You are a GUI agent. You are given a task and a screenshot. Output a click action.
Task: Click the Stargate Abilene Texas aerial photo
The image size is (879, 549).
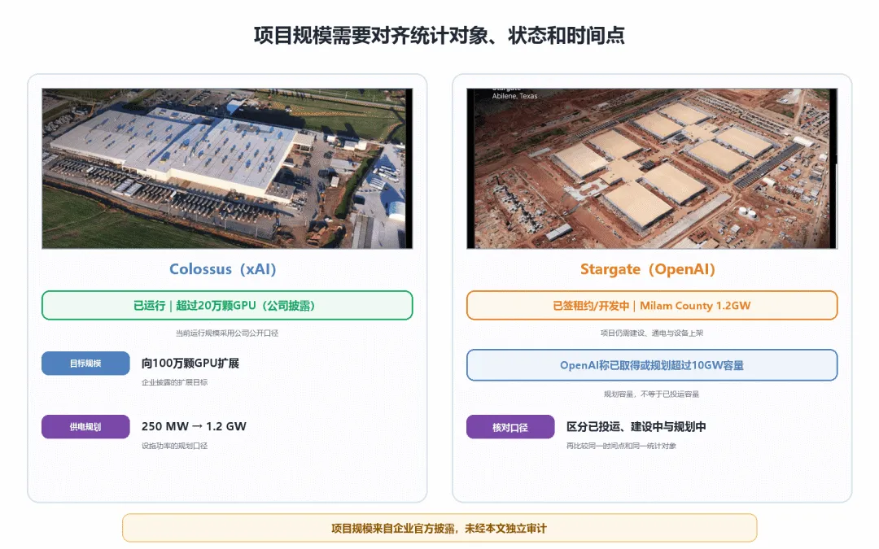coord(652,168)
